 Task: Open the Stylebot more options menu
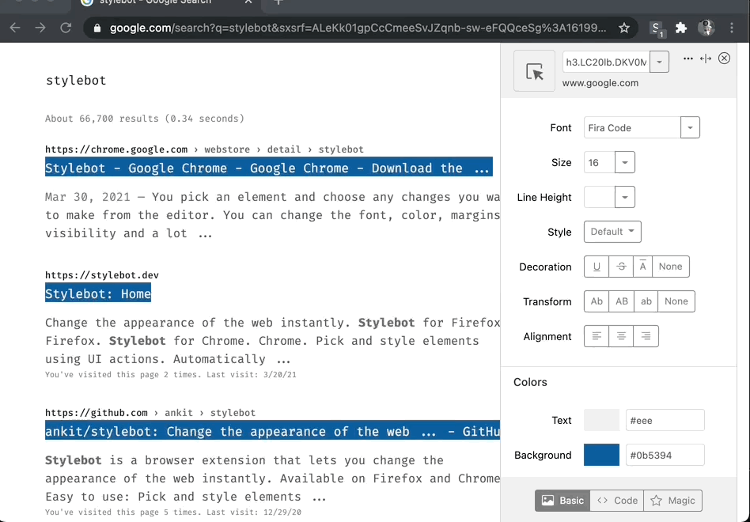(687, 59)
